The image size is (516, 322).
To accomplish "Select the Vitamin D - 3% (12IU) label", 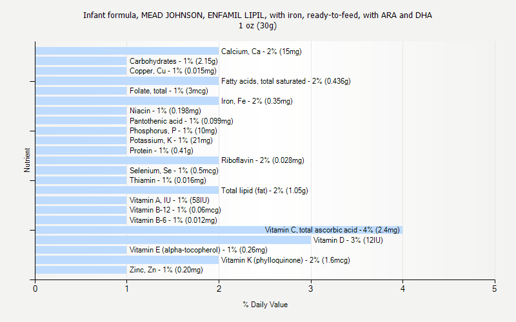I will [348, 240].
